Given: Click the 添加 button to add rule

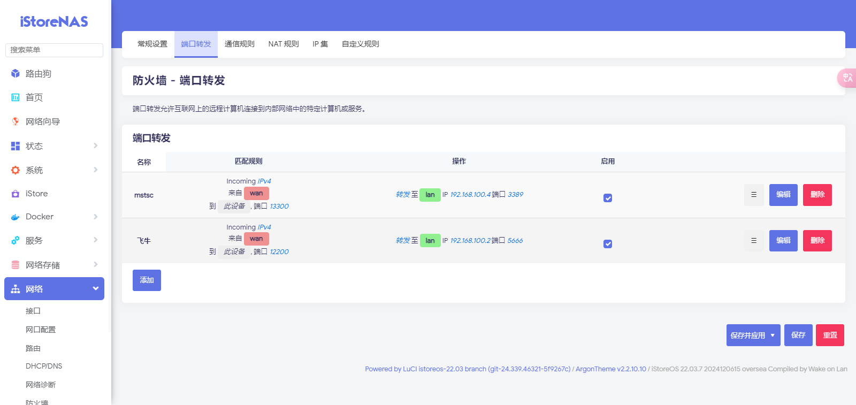Looking at the screenshot, I should coord(147,280).
